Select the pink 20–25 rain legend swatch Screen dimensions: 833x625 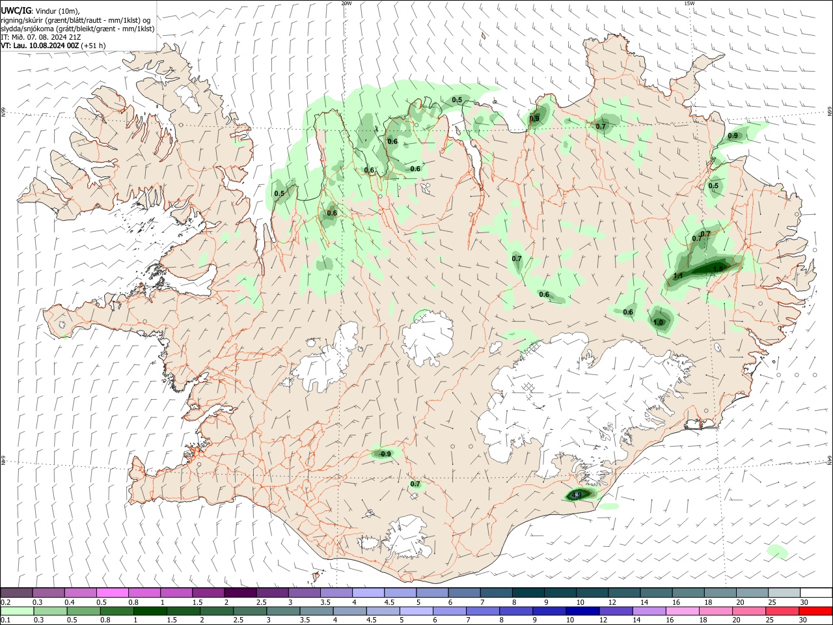[749, 611]
